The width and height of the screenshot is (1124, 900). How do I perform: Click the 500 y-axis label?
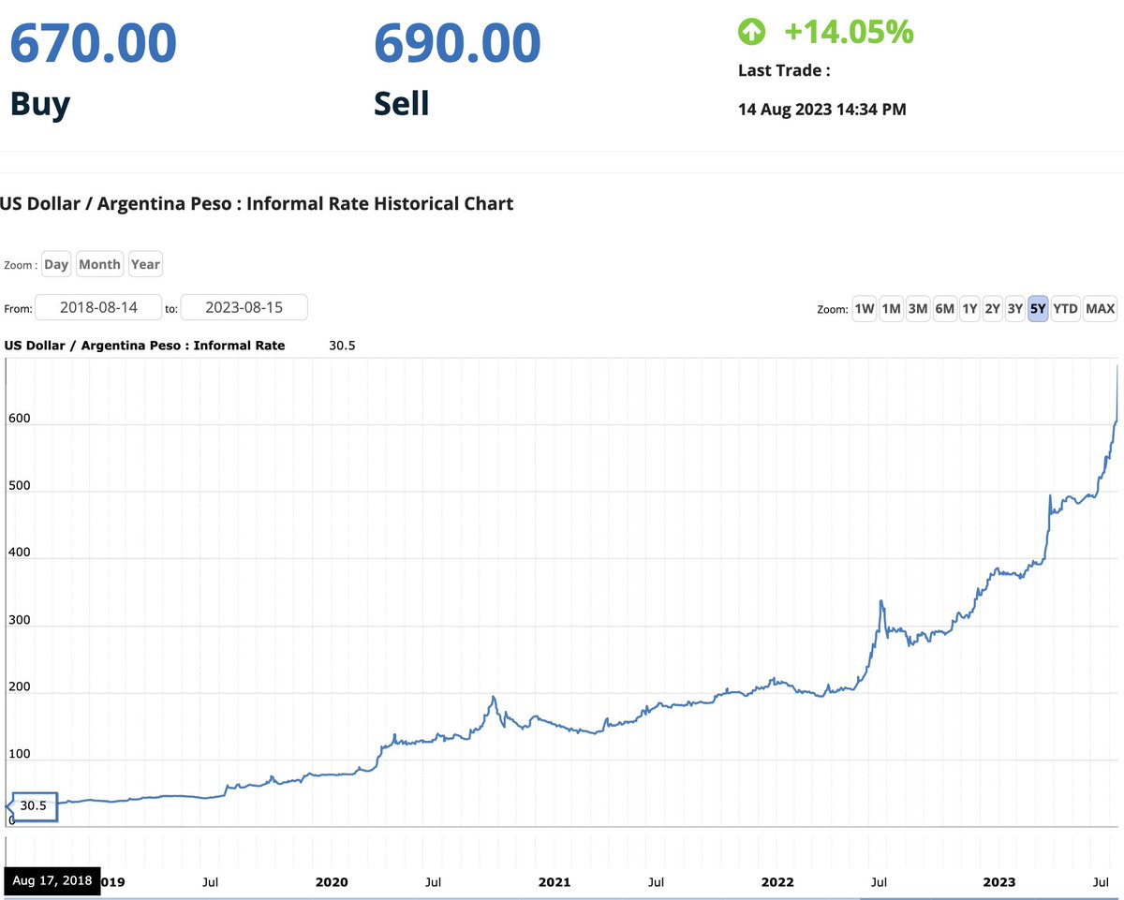point(20,485)
